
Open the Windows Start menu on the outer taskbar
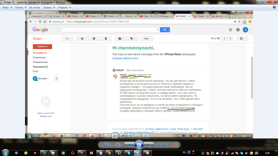pyautogui.click(x=5, y=153)
